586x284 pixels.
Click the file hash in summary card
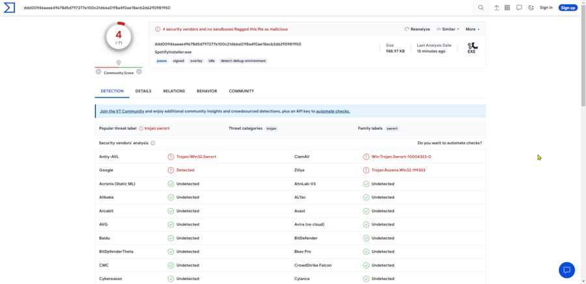[228, 44]
